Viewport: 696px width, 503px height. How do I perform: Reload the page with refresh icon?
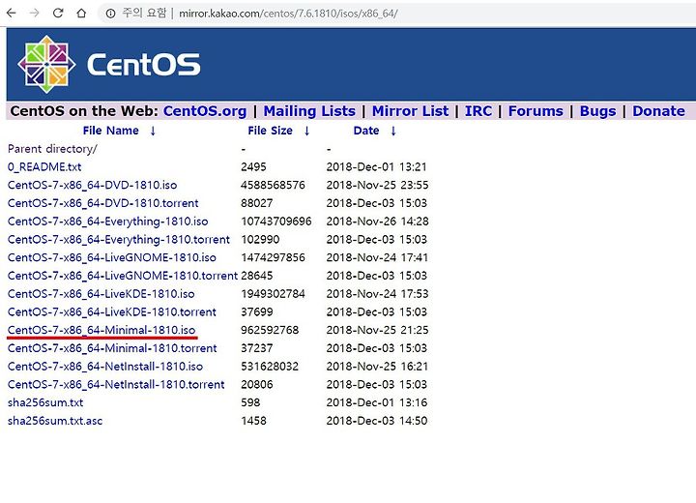(58, 14)
